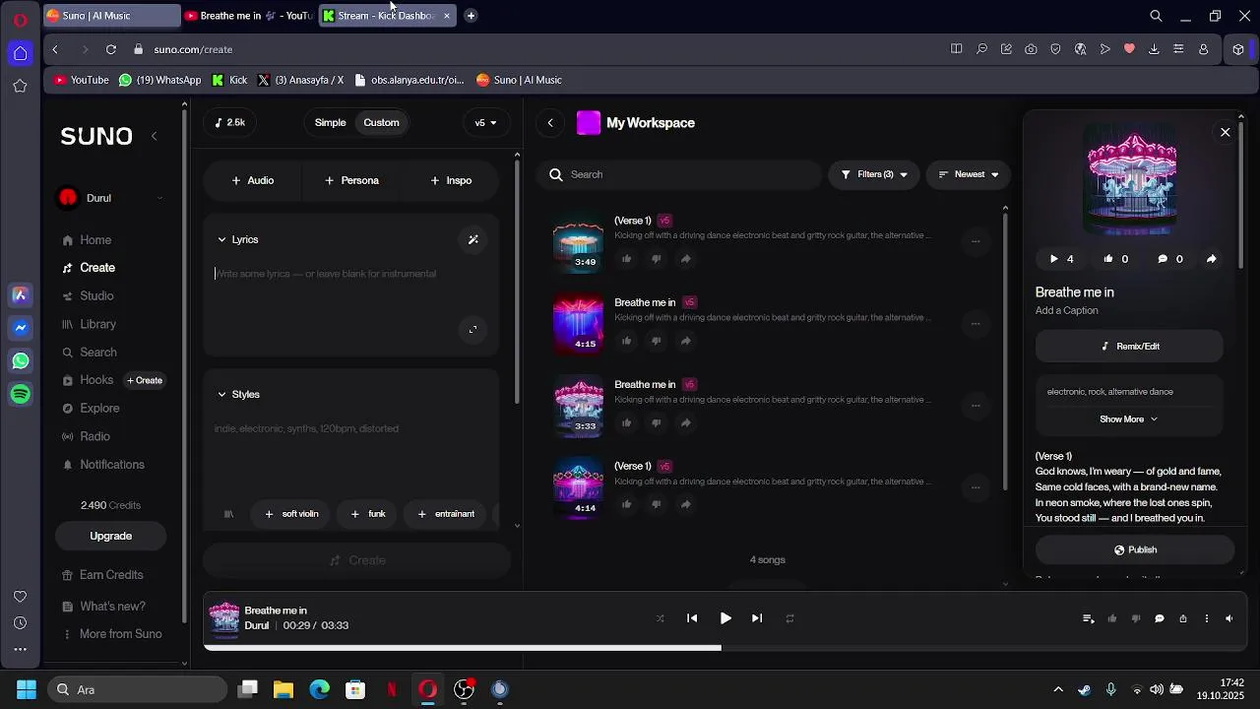Image resolution: width=1260 pixels, height=709 pixels.
Task: Add Inspo to the creation
Action: tap(451, 180)
